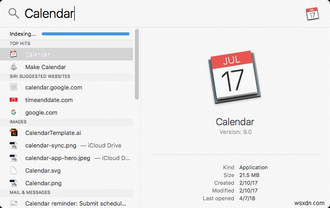Image resolution: width=330 pixels, height=208 pixels.
Task: Click the Created date 2/10/17
Action: click(x=248, y=183)
